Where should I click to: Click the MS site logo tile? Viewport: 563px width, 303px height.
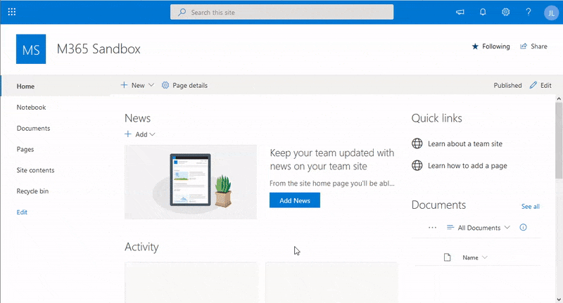(x=31, y=49)
